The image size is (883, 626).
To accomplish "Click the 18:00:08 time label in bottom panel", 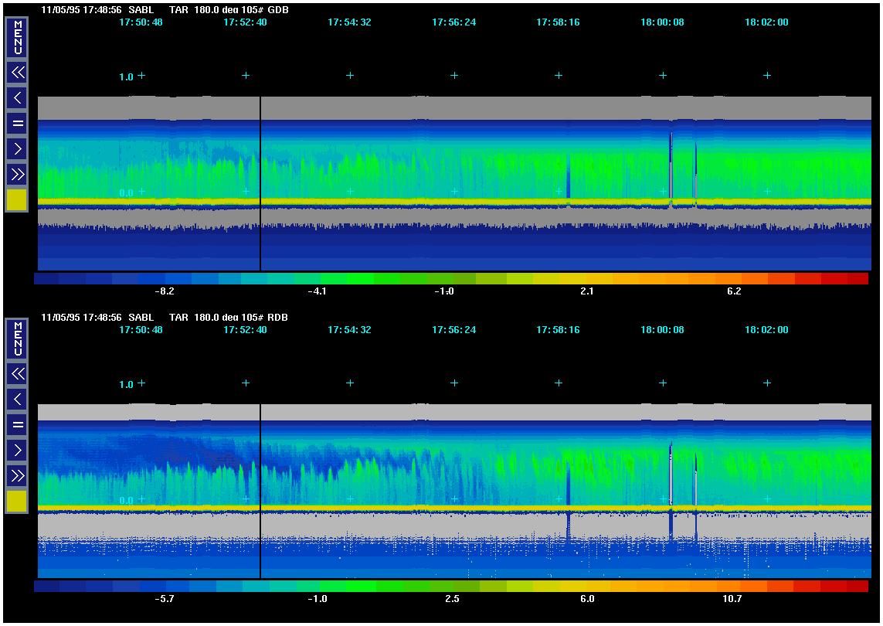I will pos(662,330).
